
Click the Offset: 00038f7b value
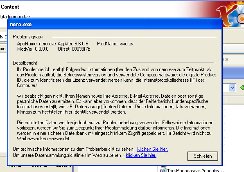pos(74,49)
